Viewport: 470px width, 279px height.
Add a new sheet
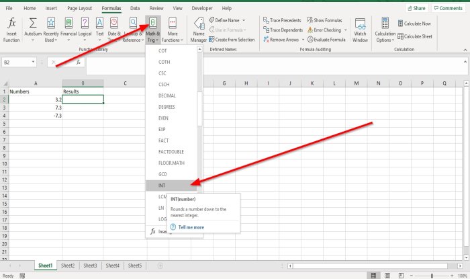click(160, 266)
